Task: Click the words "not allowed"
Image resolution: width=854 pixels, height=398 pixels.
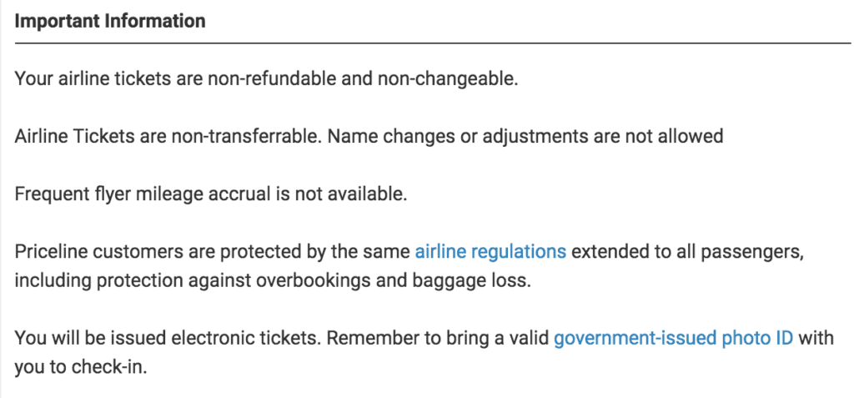Action: tap(681, 137)
